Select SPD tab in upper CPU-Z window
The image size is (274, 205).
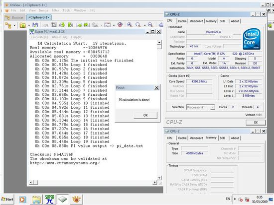tap(222, 21)
